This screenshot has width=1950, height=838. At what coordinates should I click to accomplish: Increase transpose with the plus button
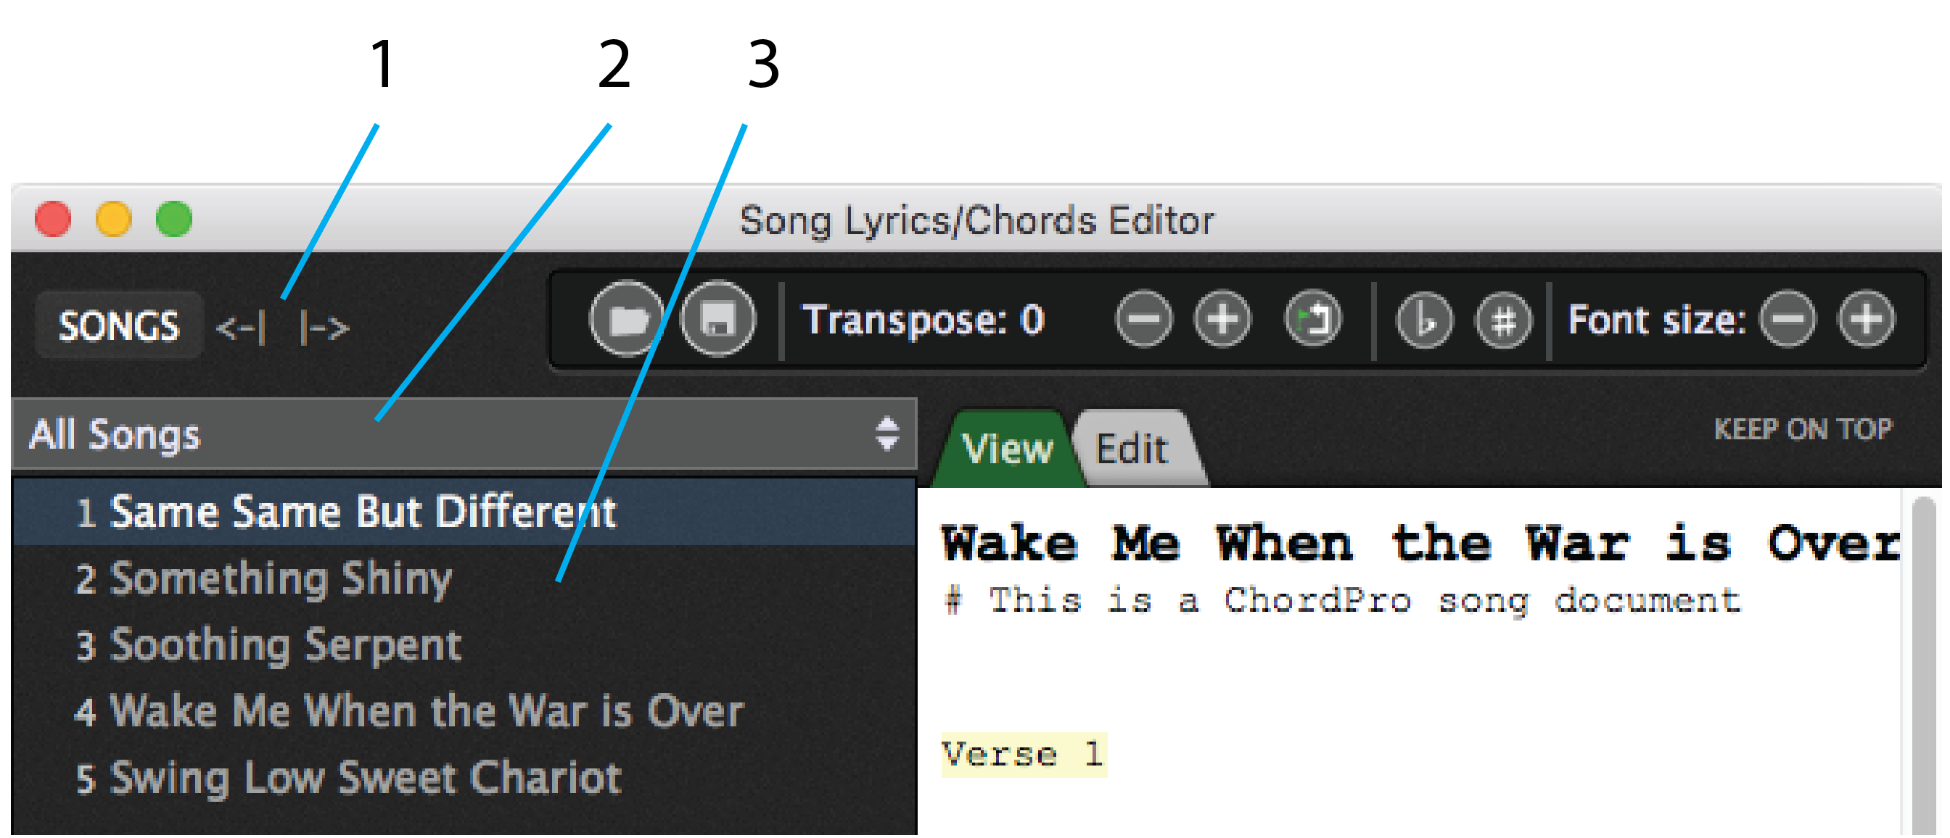pos(1222,319)
